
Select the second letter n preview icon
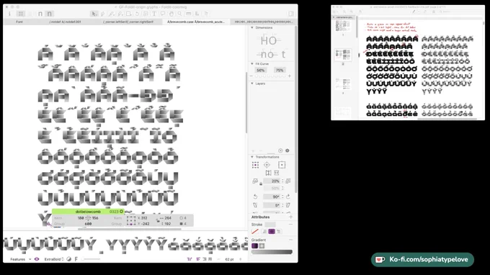[x=50, y=14]
